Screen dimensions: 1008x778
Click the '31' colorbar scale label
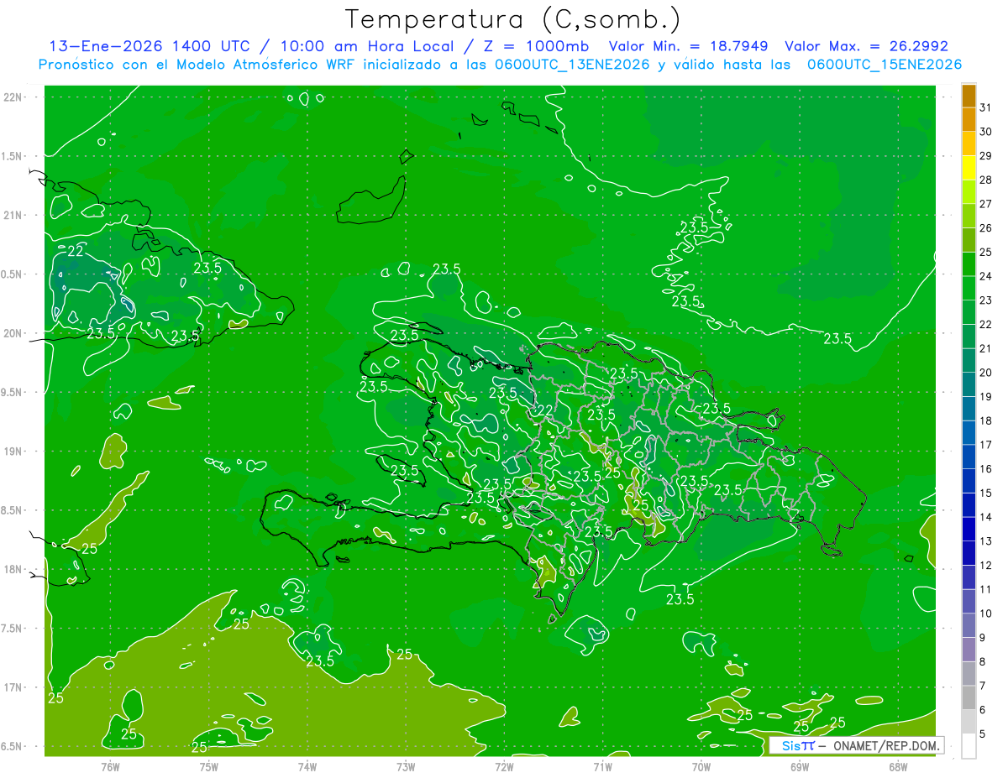(x=986, y=107)
